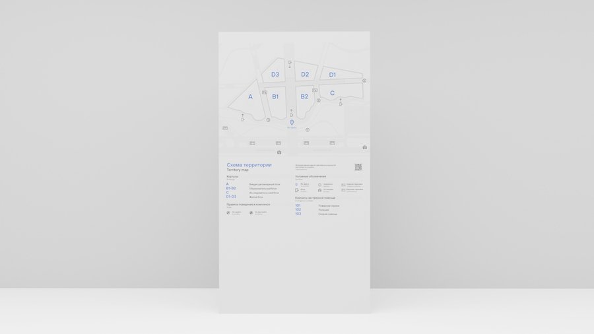Viewport: 594px width, 334px height.
Task: Click the info icon beside block D1
Action: coord(364,81)
